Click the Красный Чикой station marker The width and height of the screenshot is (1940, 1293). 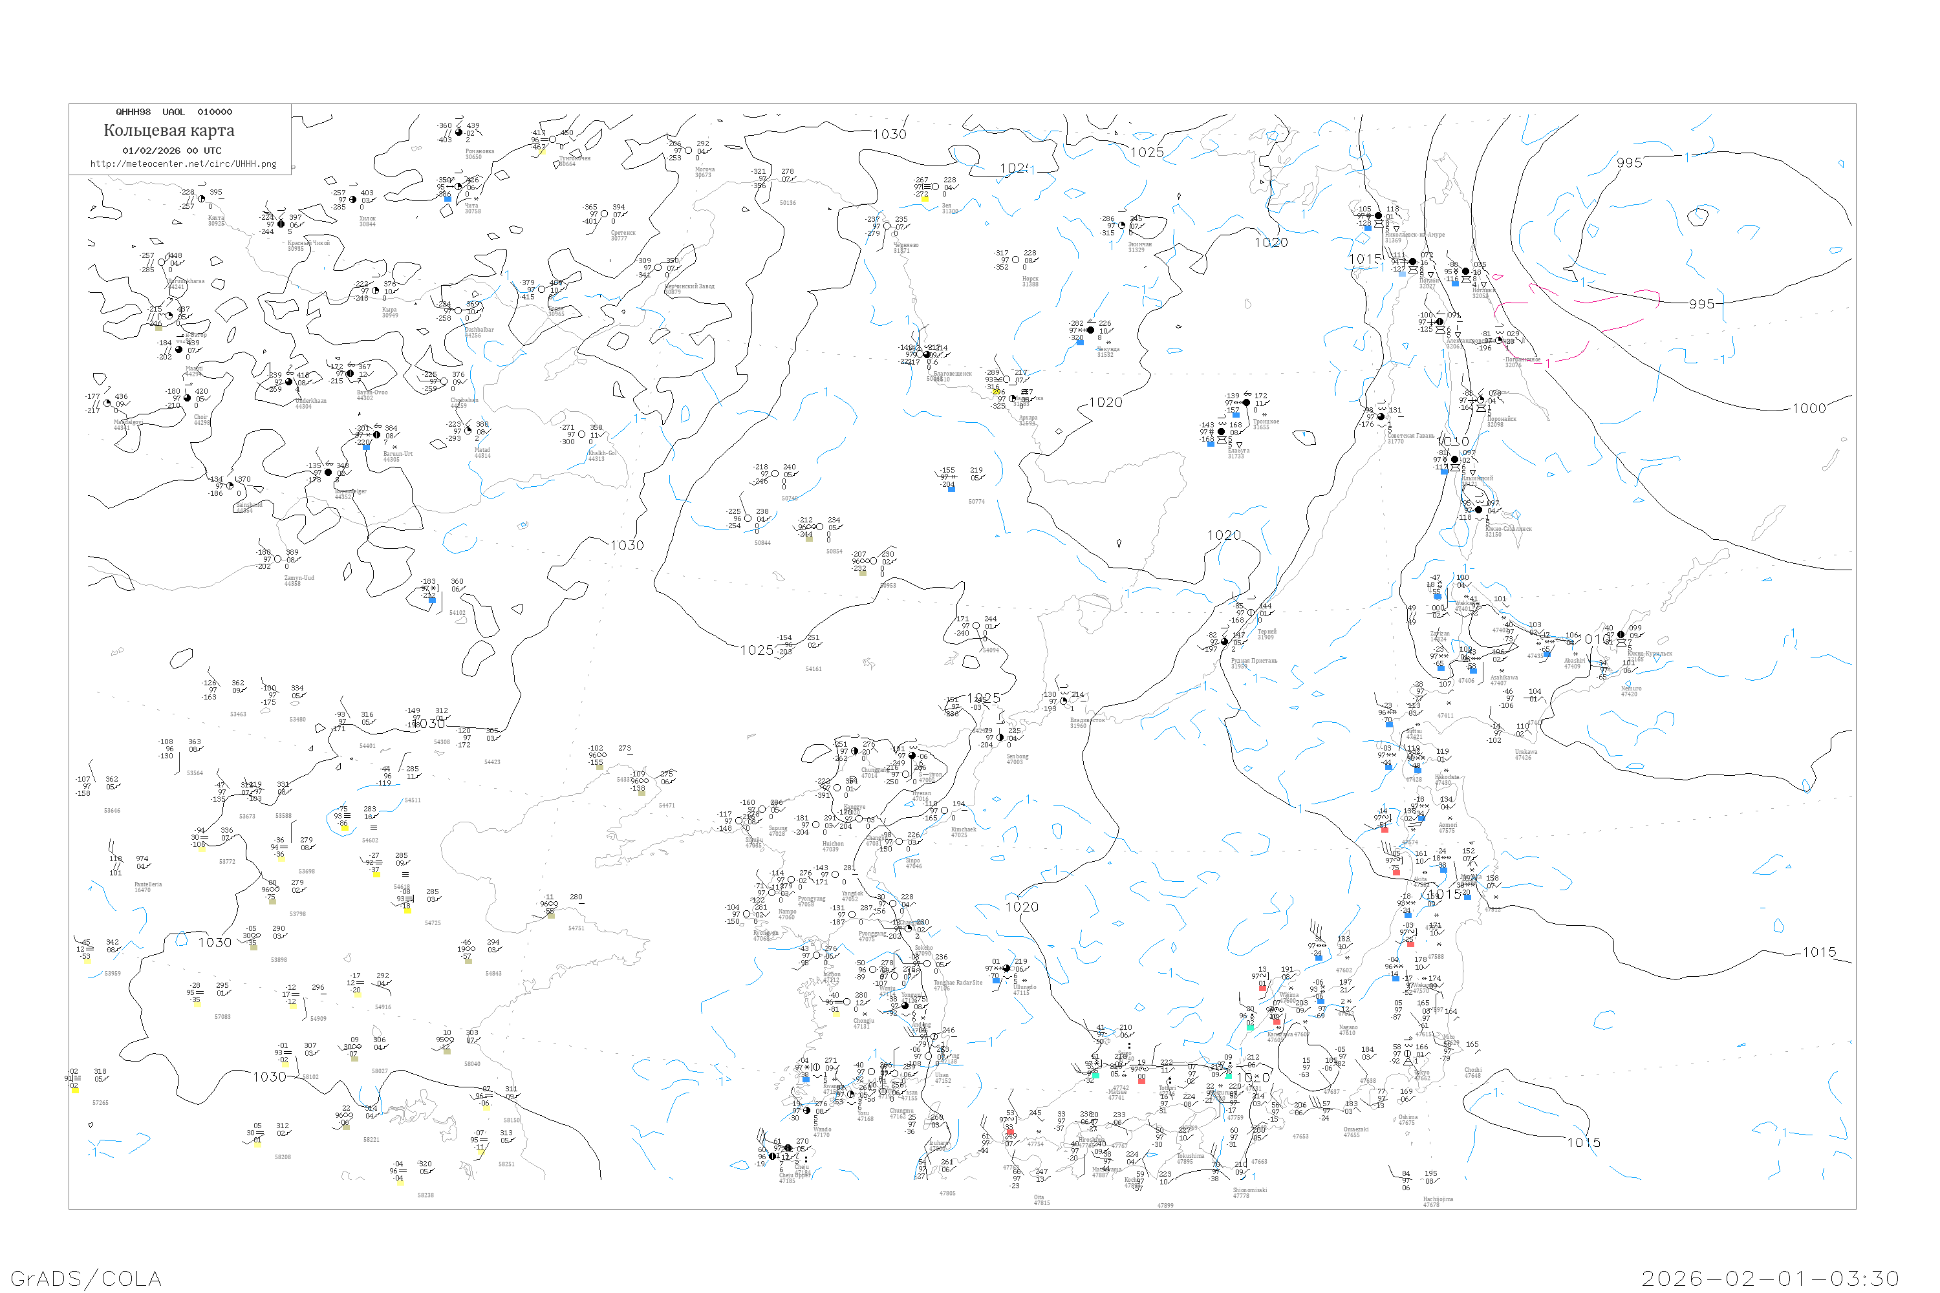[x=281, y=224]
